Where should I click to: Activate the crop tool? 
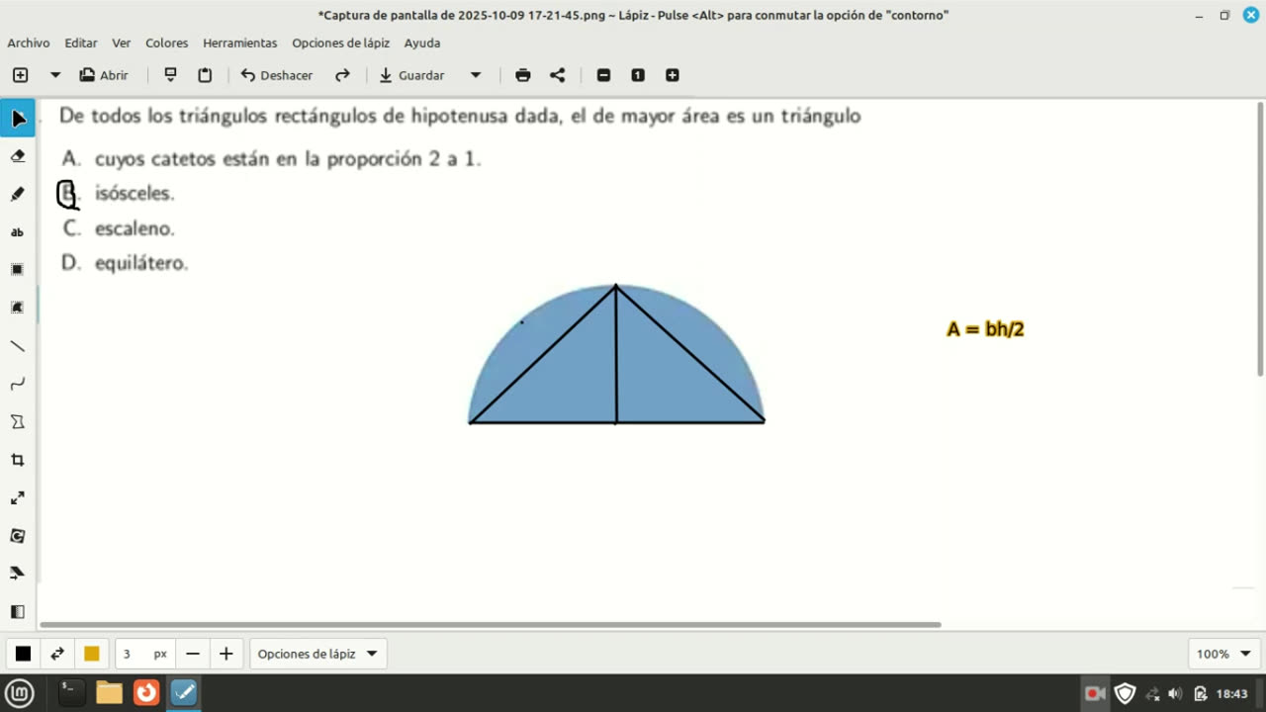pos(18,460)
